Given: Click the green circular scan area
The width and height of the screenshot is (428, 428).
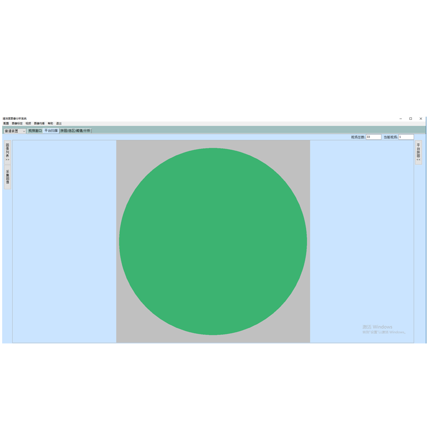Looking at the screenshot, I should pos(213,241).
